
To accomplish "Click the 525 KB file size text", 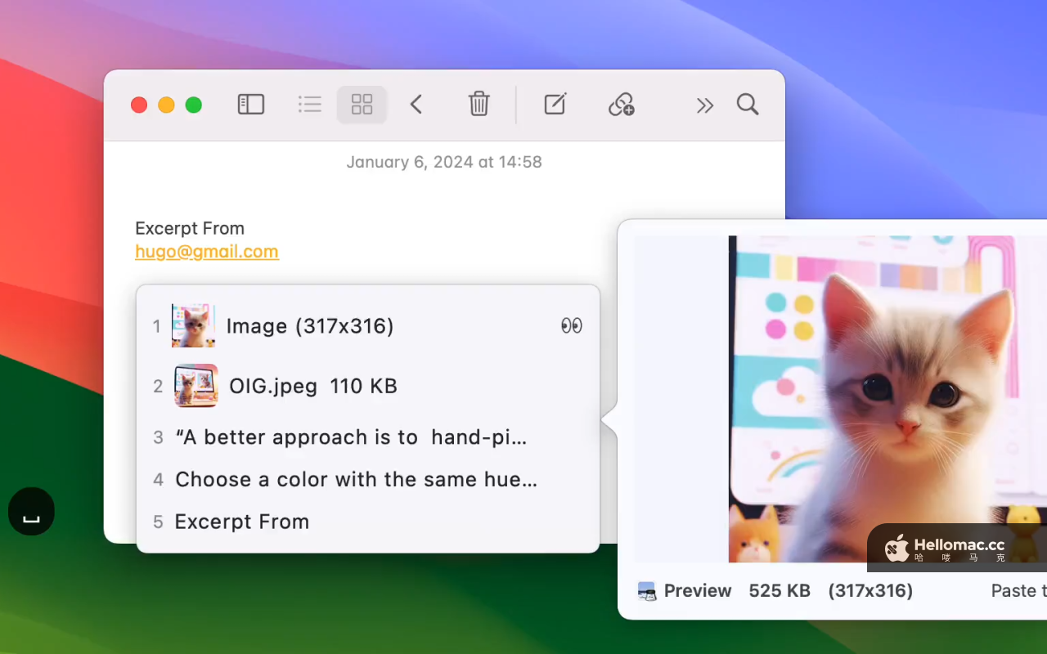I will [780, 591].
